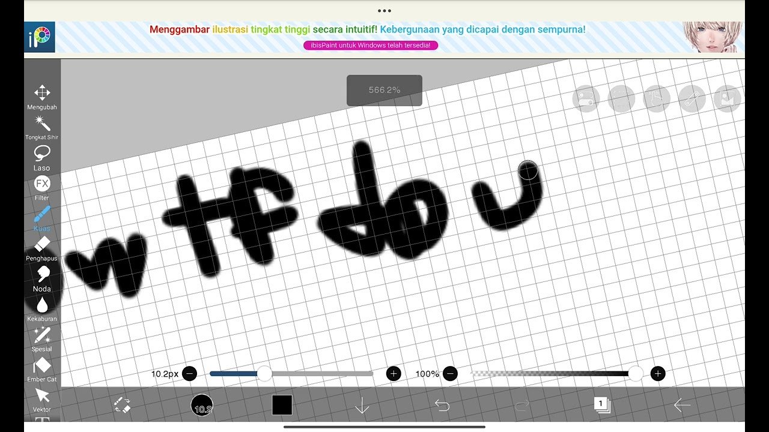Click the brush thickness slider handle

pyautogui.click(x=264, y=374)
